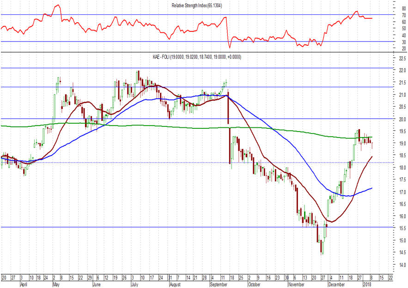Click the 22.0 price axis label
408x288 pixels.
click(x=403, y=71)
